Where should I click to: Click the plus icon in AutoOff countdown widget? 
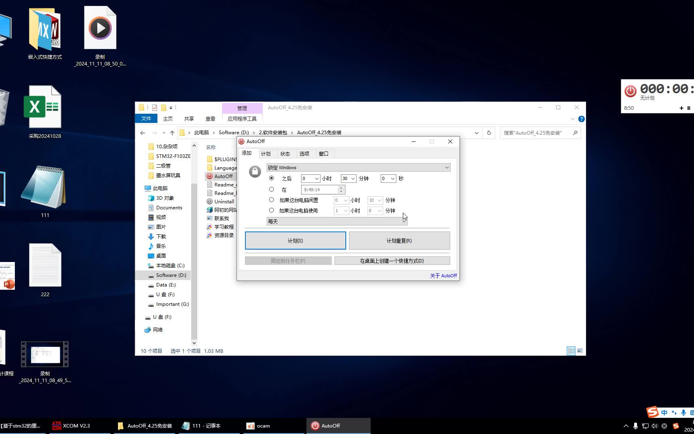pos(681,108)
